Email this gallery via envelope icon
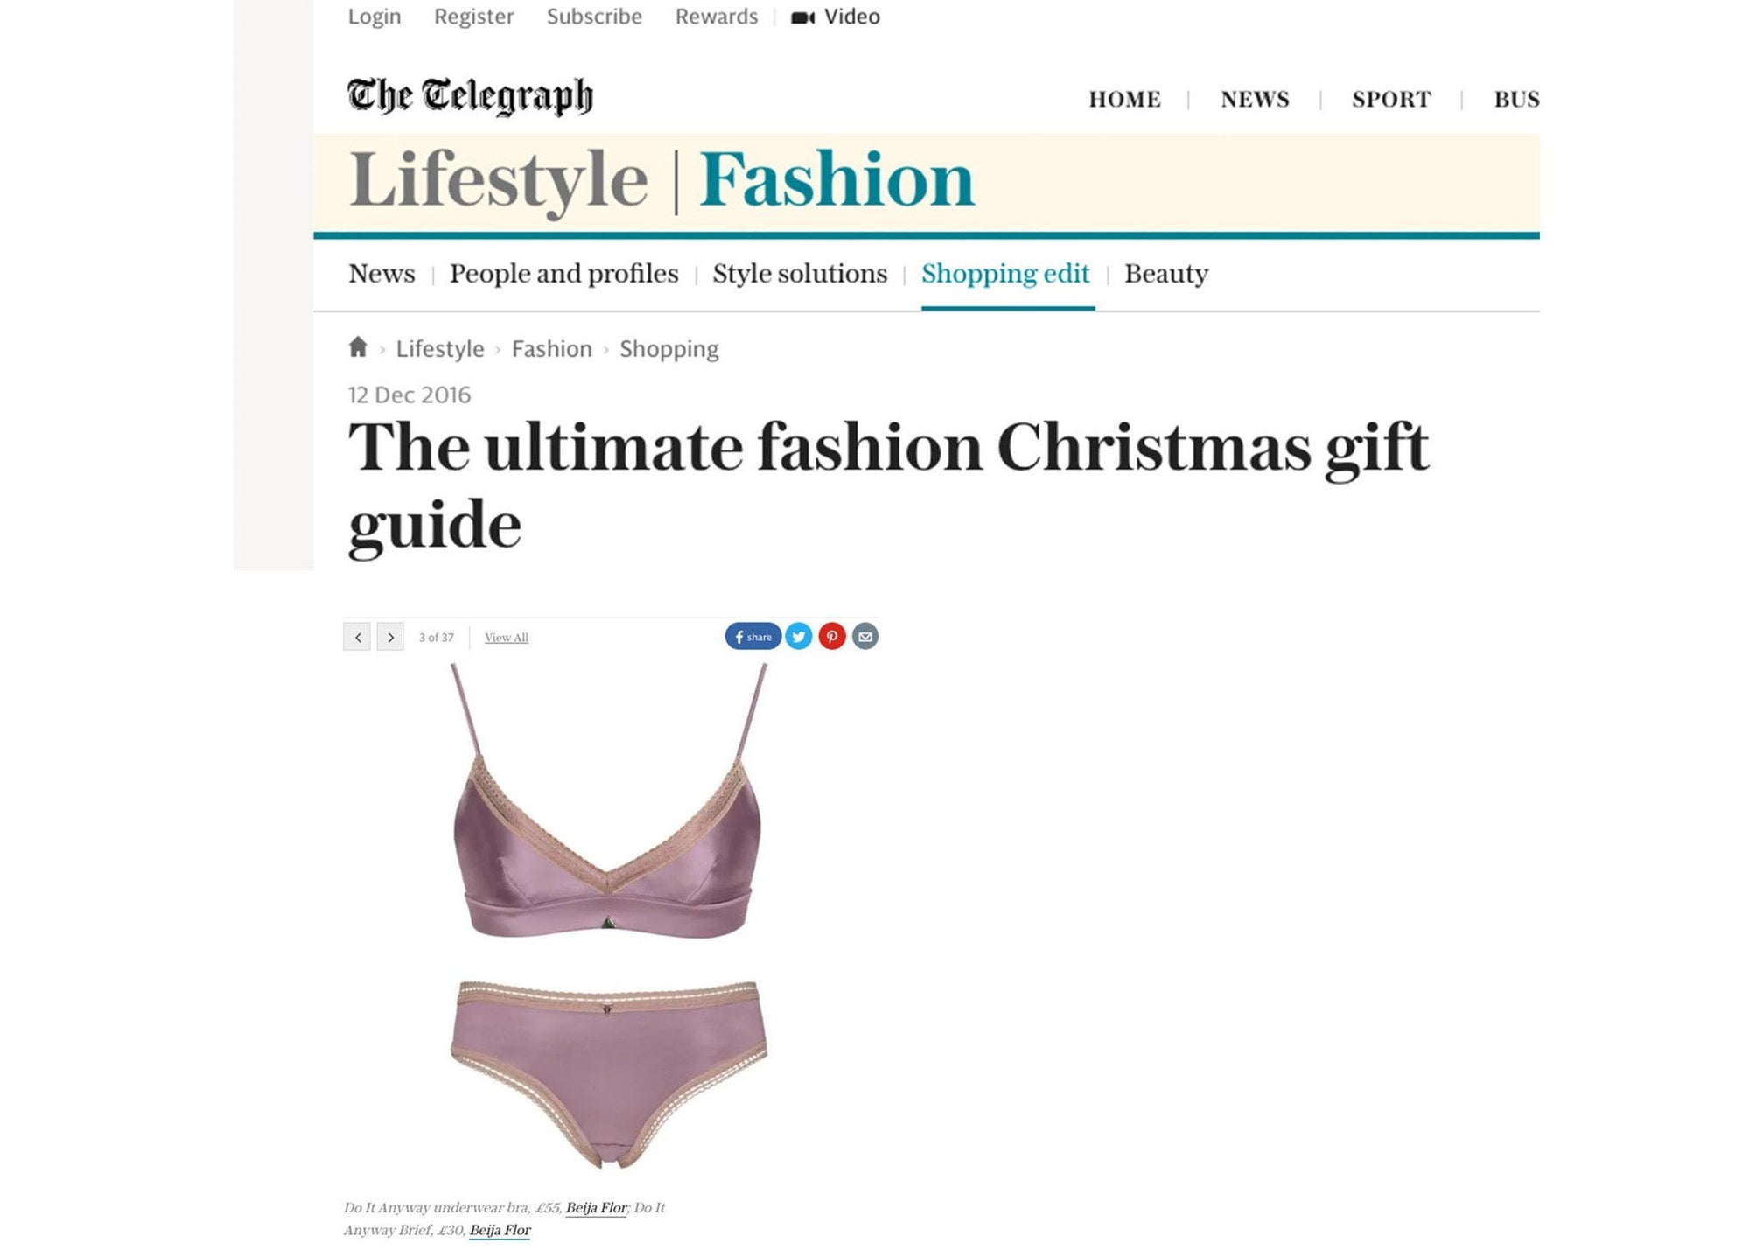 tap(865, 636)
